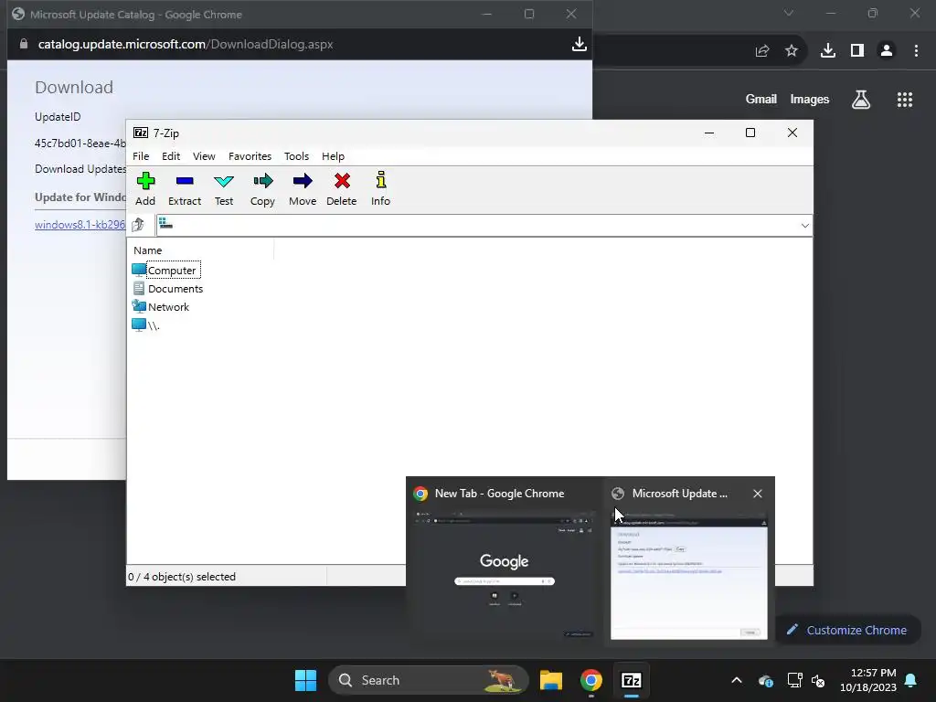
Task: Click Customize Chrome button
Action: click(x=847, y=631)
